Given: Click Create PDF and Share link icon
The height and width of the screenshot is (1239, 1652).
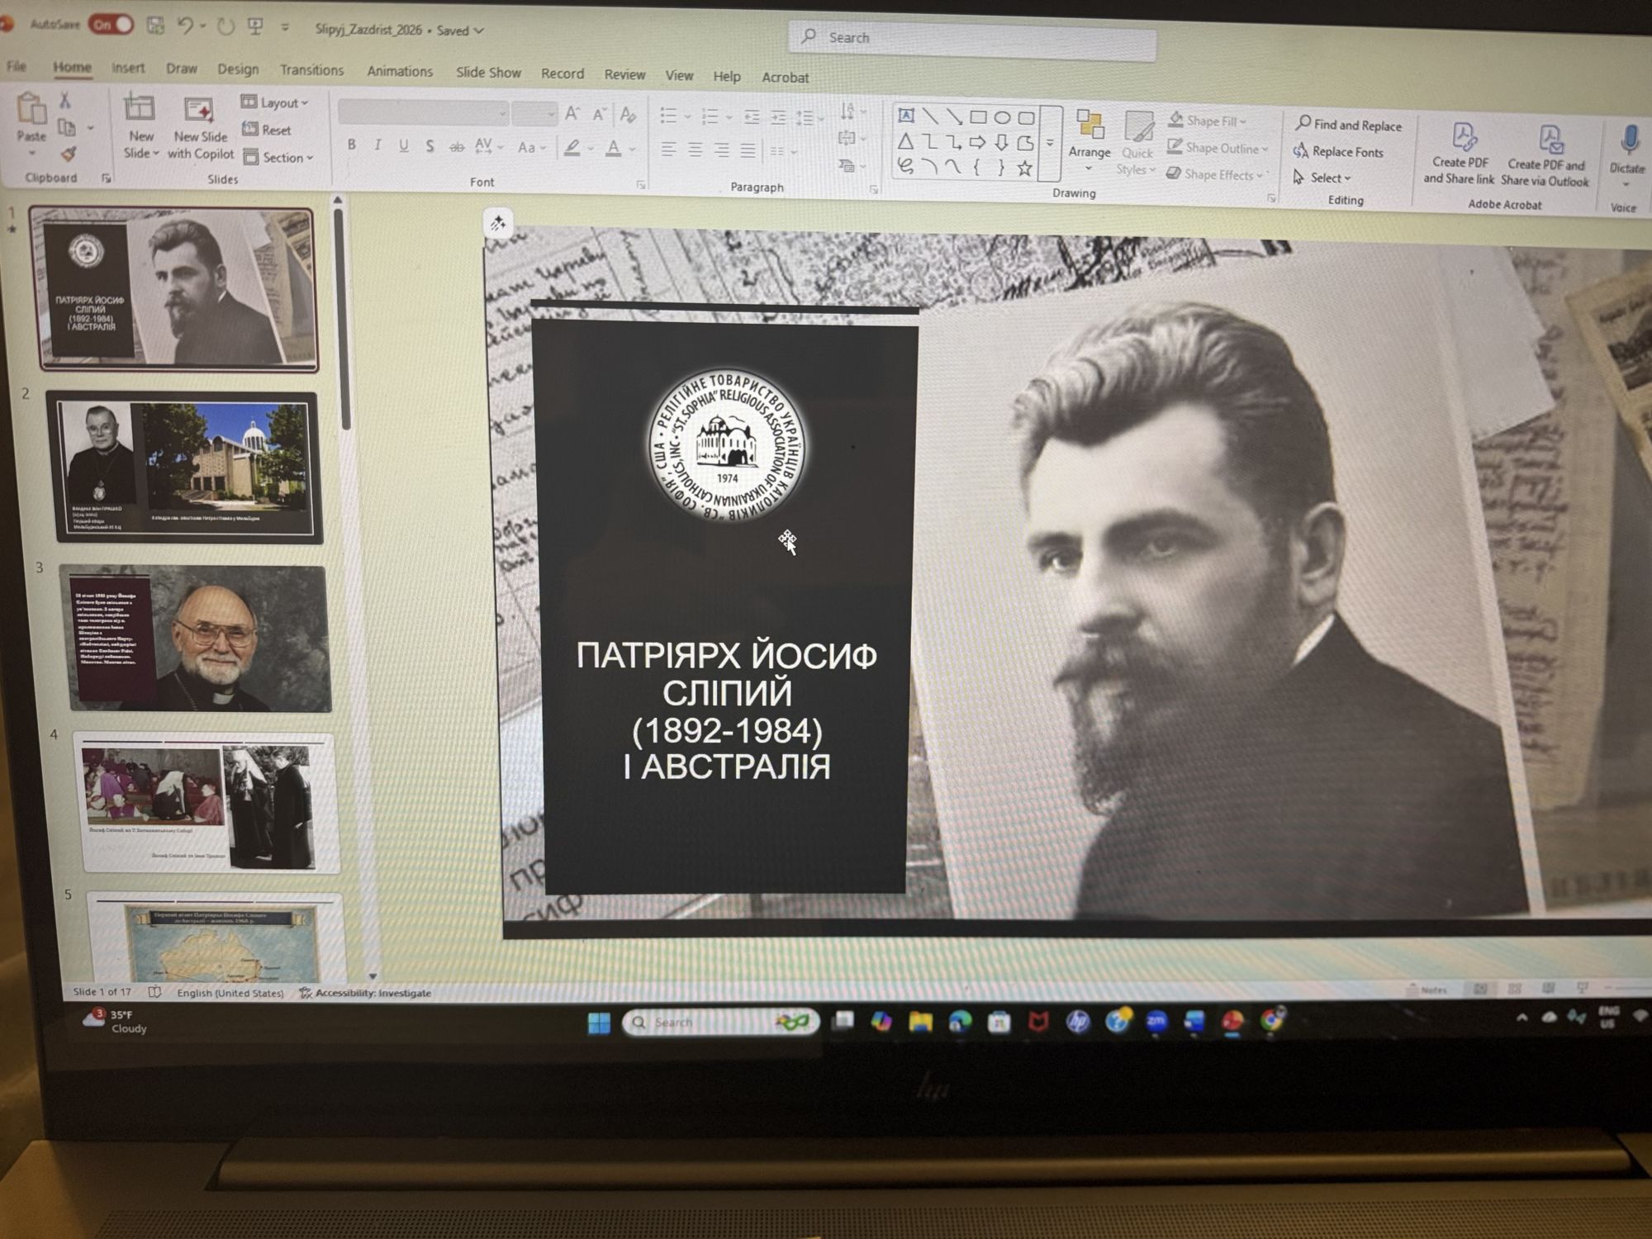Looking at the screenshot, I should 1462,137.
